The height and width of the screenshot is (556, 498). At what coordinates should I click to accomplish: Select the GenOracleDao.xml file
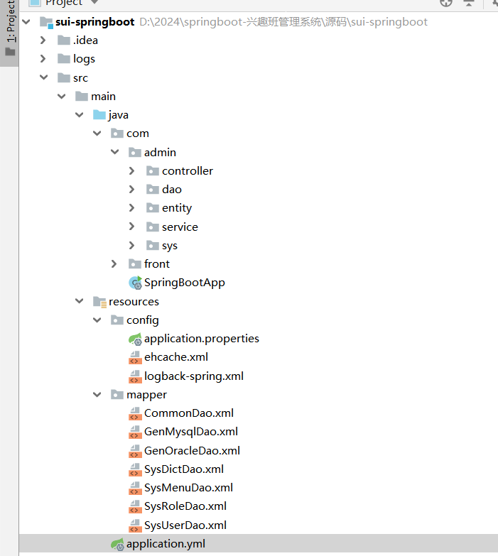coord(192,450)
